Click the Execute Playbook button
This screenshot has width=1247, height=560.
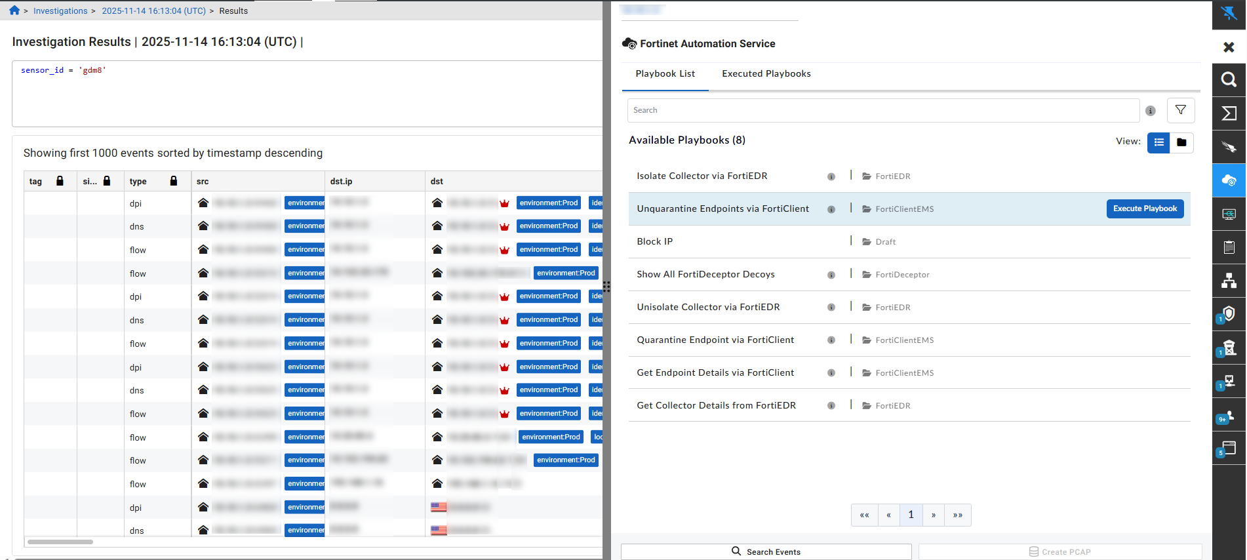pos(1144,209)
